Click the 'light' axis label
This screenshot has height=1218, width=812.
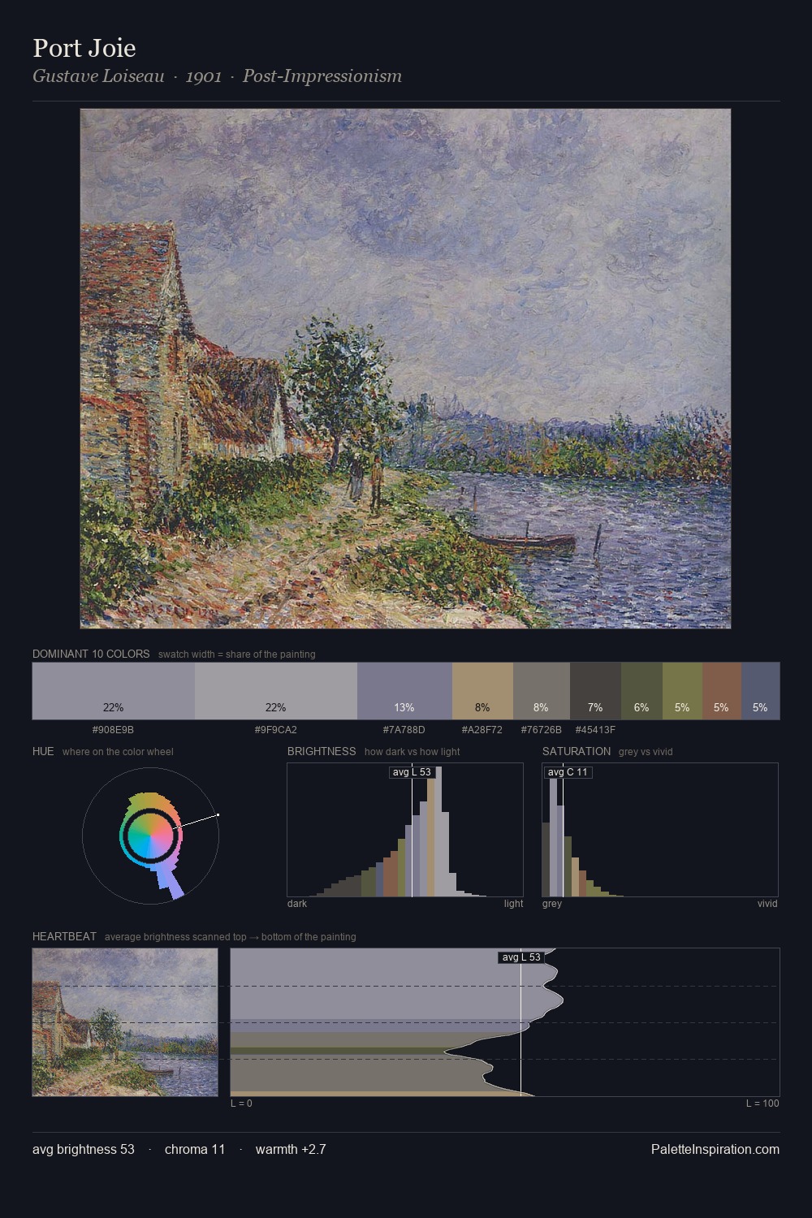point(513,904)
